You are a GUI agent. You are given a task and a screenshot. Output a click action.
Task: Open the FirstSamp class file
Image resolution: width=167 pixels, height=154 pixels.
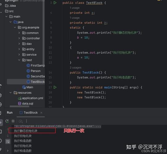[x=36, y=65]
